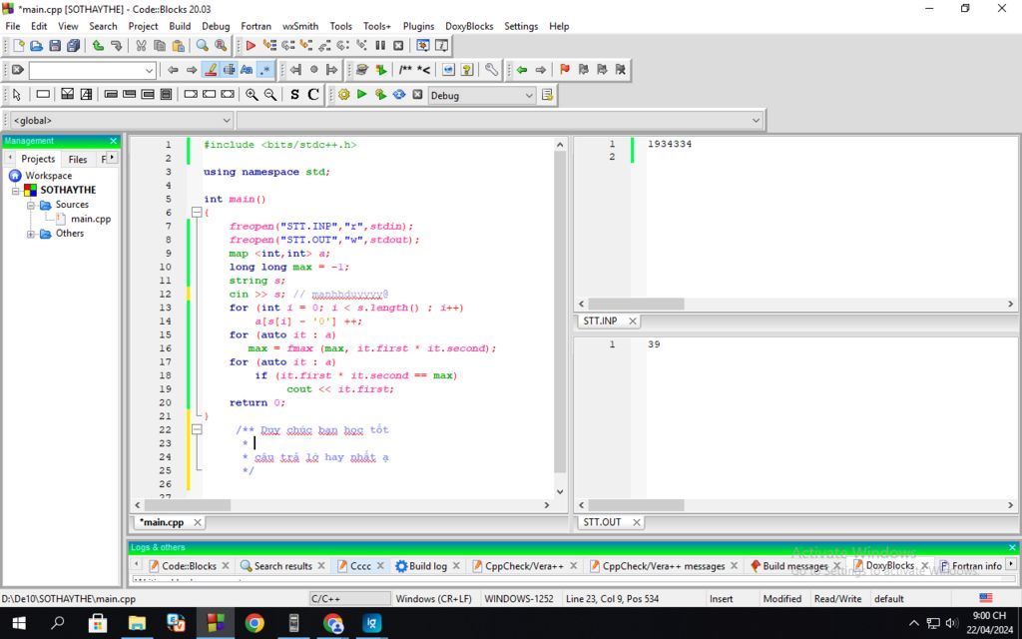Click the Open file toolbar icon
The height and width of the screenshot is (639, 1022).
tap(37, 46)
